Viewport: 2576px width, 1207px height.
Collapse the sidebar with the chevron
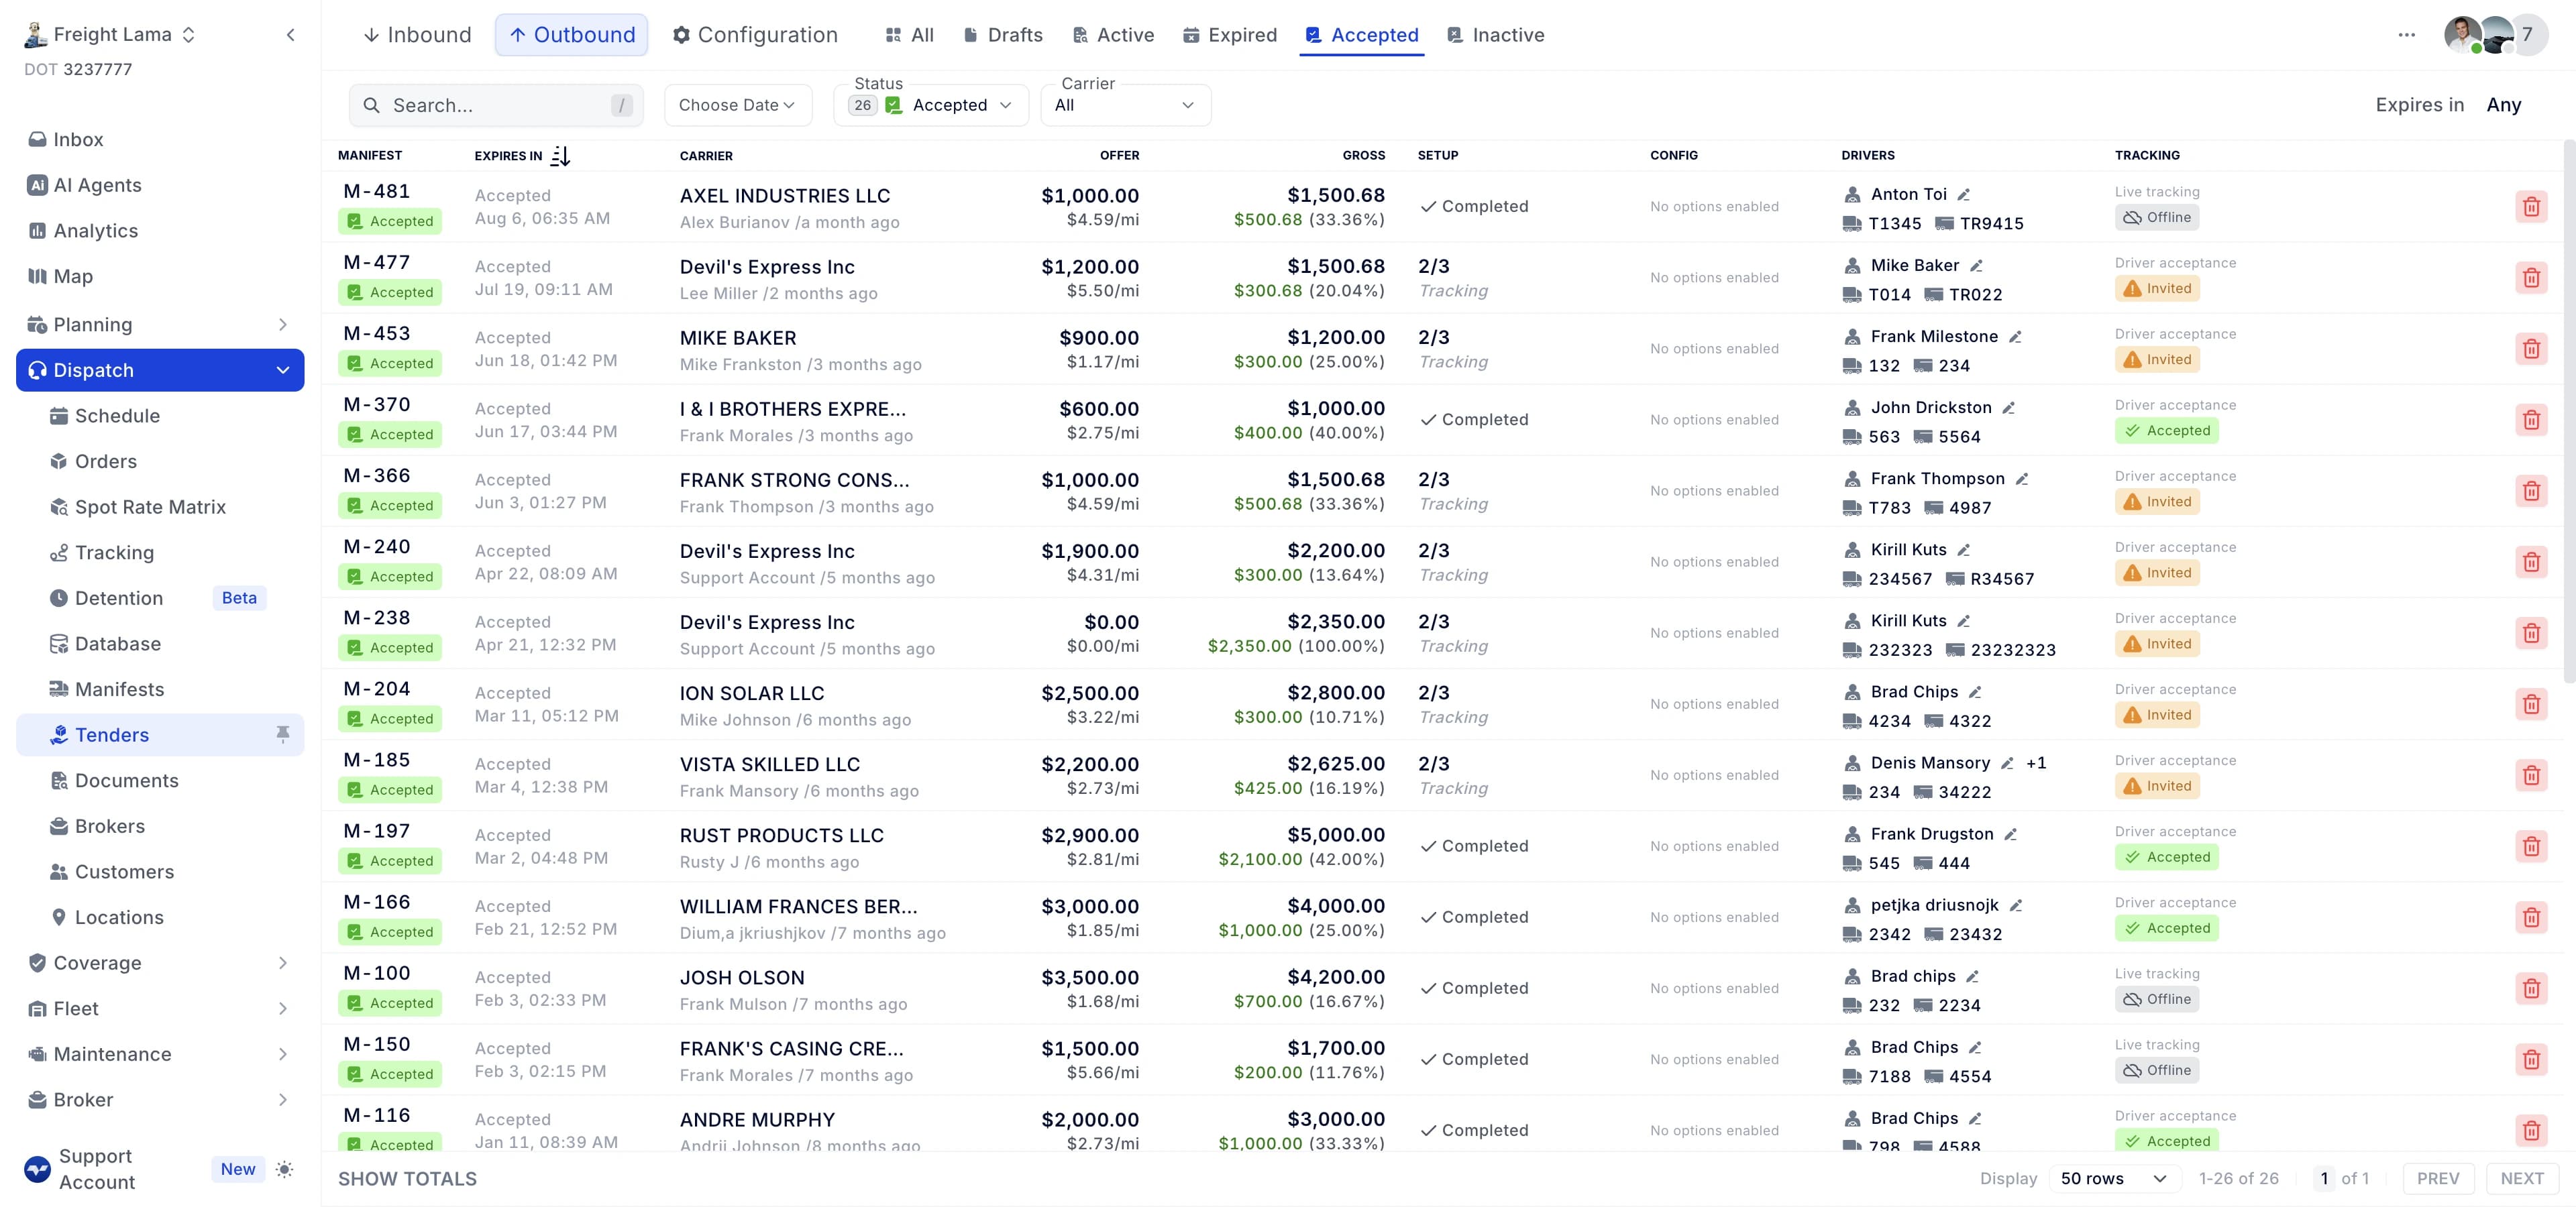[x=290, y=35]
